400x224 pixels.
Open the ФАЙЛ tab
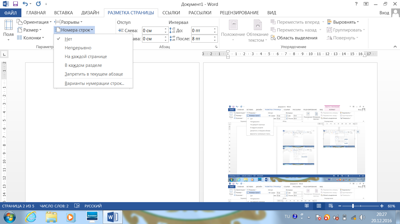pos(11,13)
